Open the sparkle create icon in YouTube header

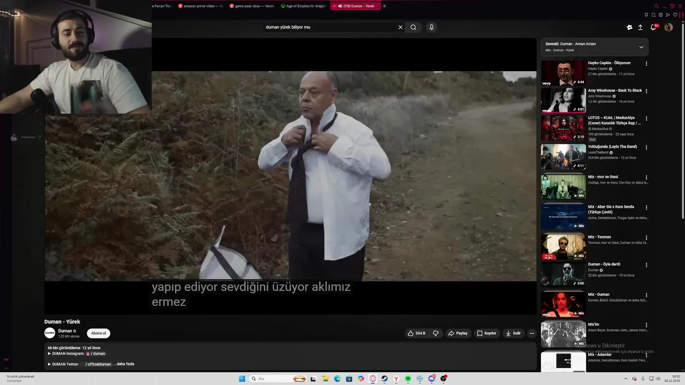[629, 27]
